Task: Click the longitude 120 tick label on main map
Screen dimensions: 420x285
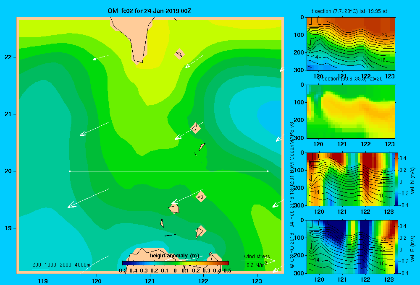Action: [97, 281]
